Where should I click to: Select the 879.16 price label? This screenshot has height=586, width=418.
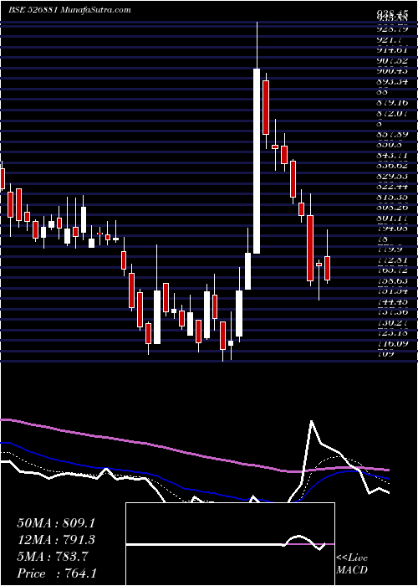tap(392, 102)
